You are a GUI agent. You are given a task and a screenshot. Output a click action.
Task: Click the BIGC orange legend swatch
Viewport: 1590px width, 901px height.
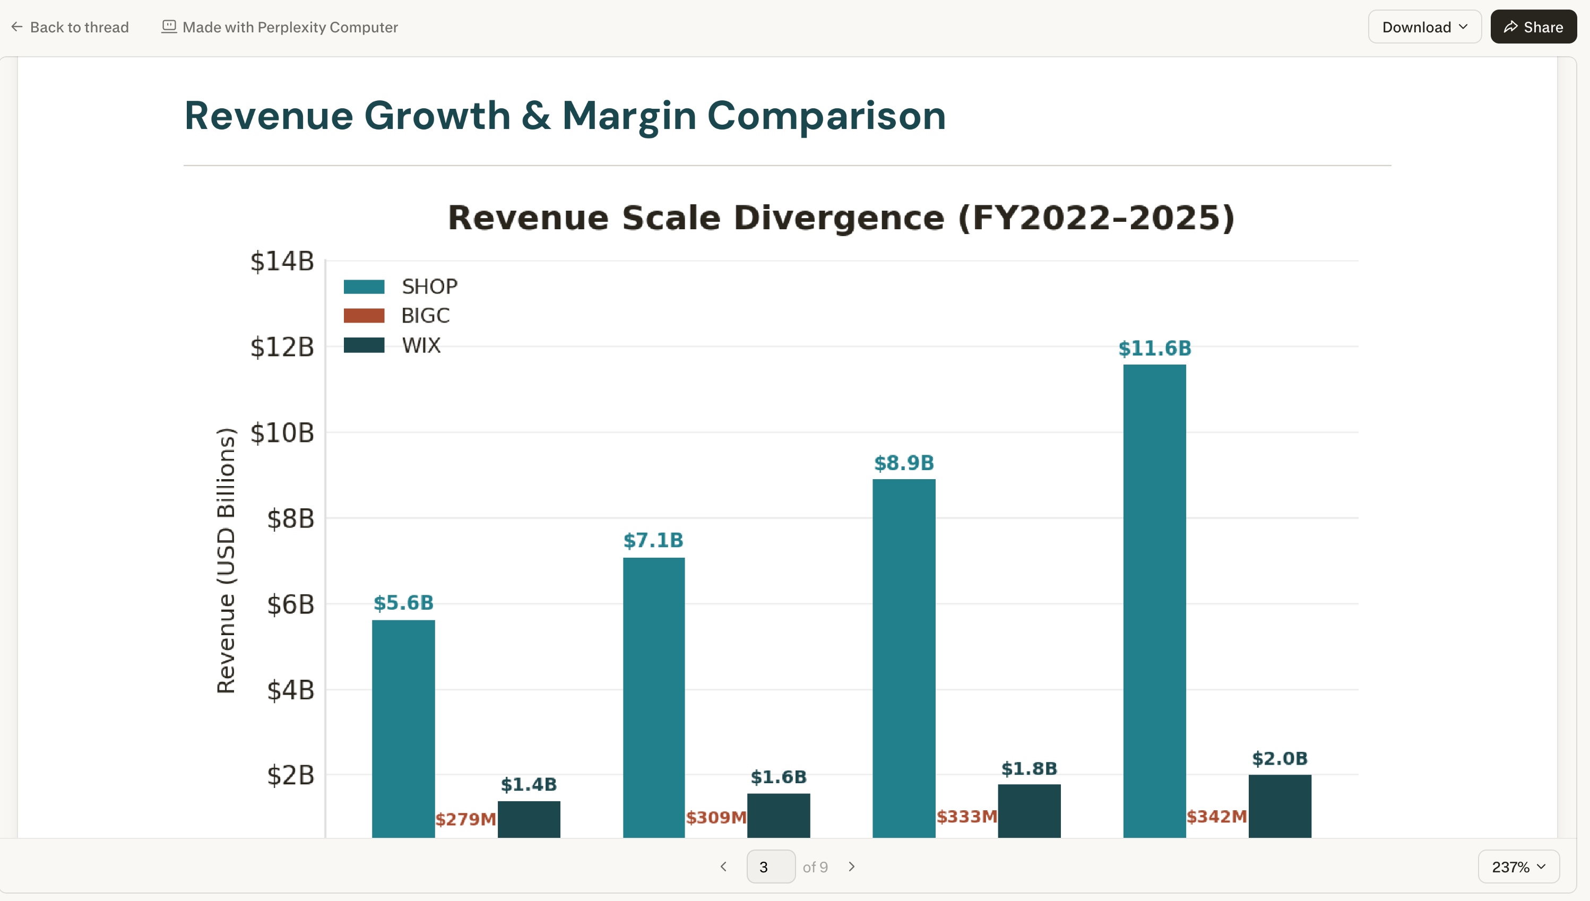(364, 316)
